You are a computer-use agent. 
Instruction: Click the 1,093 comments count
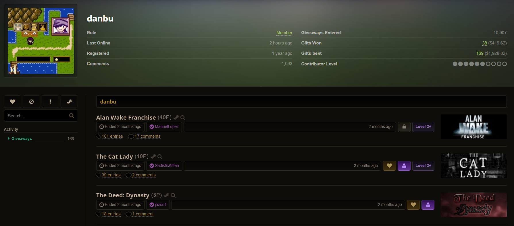coord(287,64)
